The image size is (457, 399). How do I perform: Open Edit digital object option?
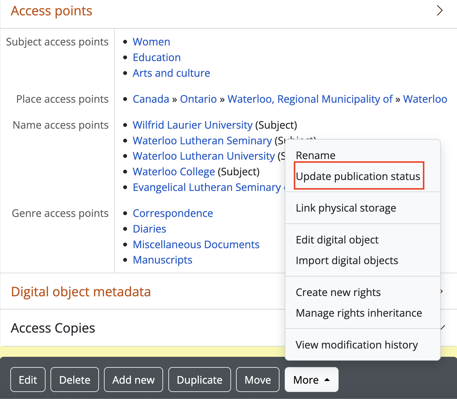click(337, 240)
